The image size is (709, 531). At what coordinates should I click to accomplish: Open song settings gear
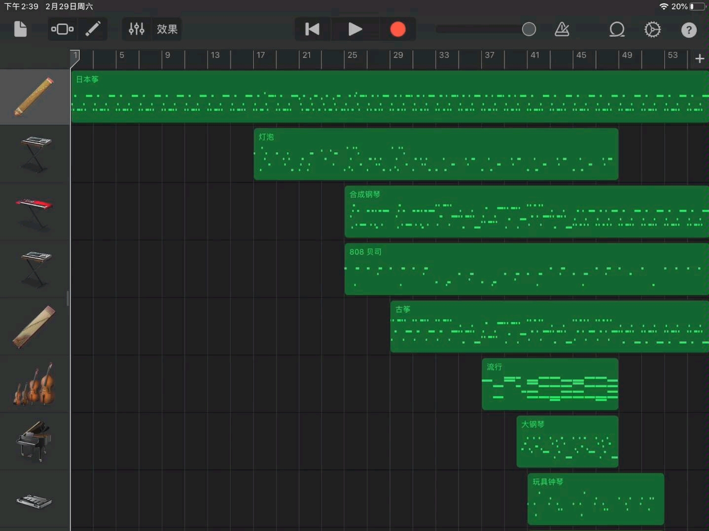tap(652, 30)
